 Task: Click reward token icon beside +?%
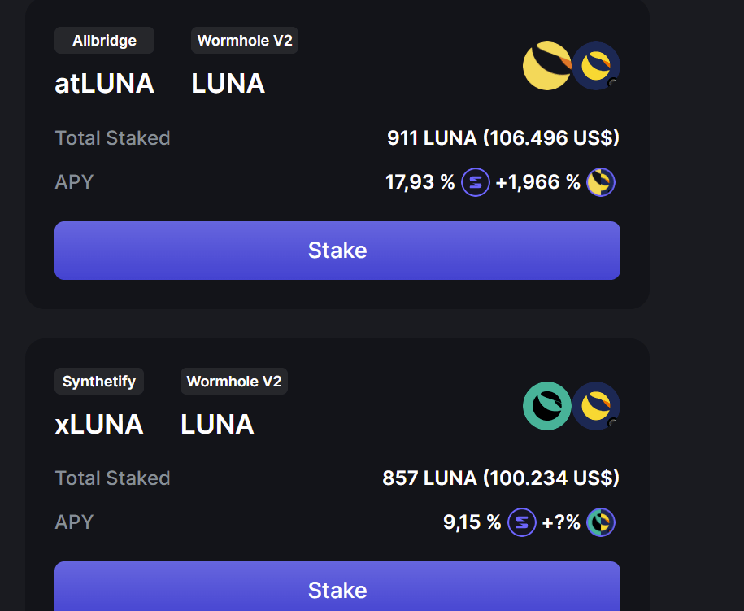click(601, 522)
